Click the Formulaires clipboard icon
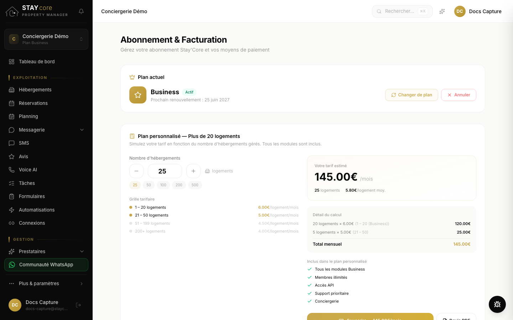Viewport: 513px width, 320px height. pos(11,196)
